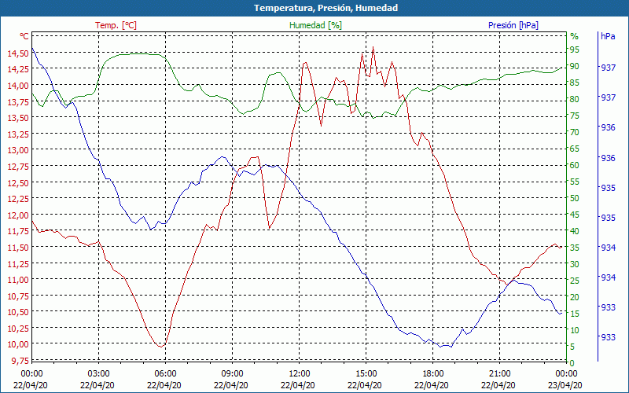Click the '13,25' temperature axis tick
The height and width of the screenshot is (393, 629).
click(x=17, y=134)
